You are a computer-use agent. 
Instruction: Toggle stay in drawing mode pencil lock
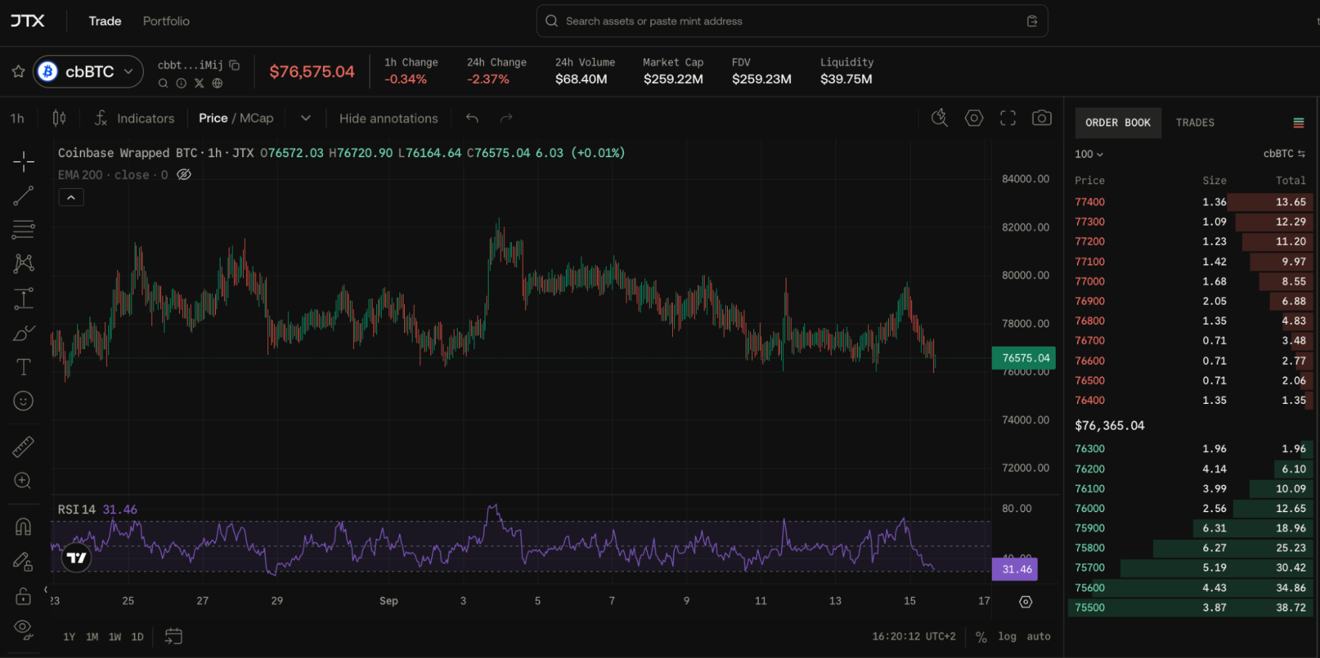coord(24,562)
